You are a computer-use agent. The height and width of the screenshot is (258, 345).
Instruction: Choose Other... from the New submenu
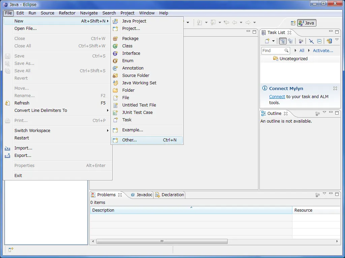coord(147,140)
